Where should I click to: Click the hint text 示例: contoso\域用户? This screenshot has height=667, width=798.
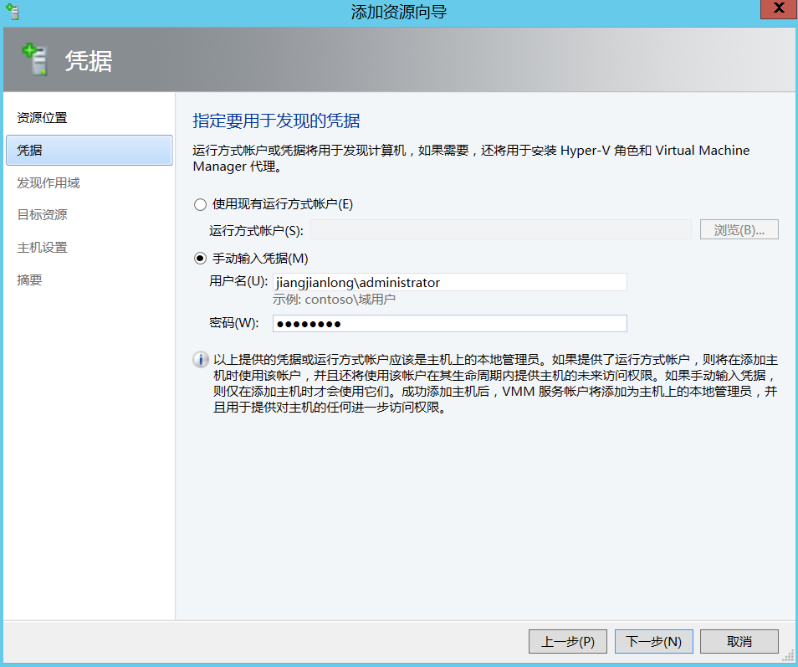[334, 300]
